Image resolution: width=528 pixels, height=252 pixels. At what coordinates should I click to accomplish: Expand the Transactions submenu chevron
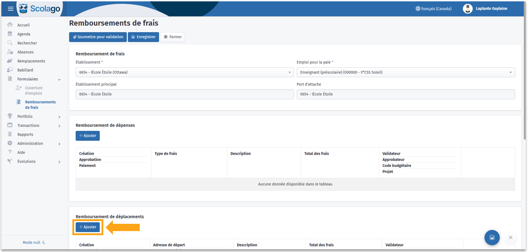pyautogui.click(x=59, y=126)
